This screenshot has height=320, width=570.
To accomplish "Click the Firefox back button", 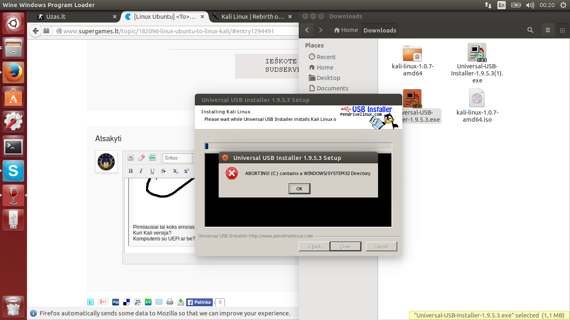I will pyautogui.click(x=36, y=31).
